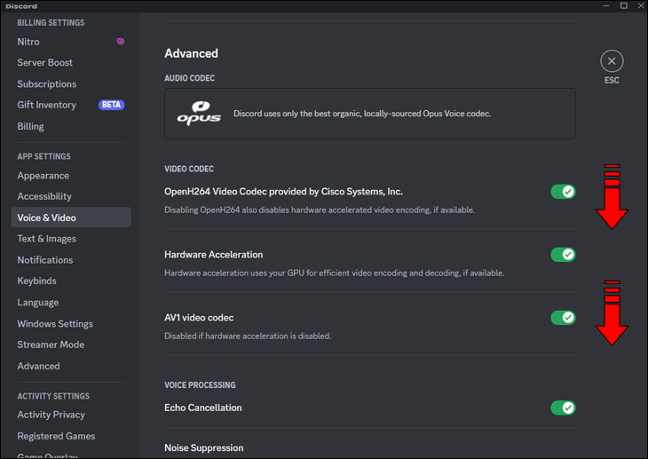Maximize the Discord window
This screenshot has height=459, width=648.
pos(624,6)
